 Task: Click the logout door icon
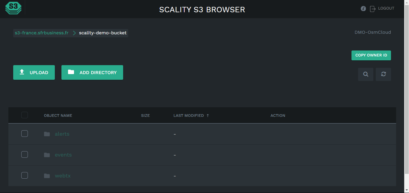373,9
